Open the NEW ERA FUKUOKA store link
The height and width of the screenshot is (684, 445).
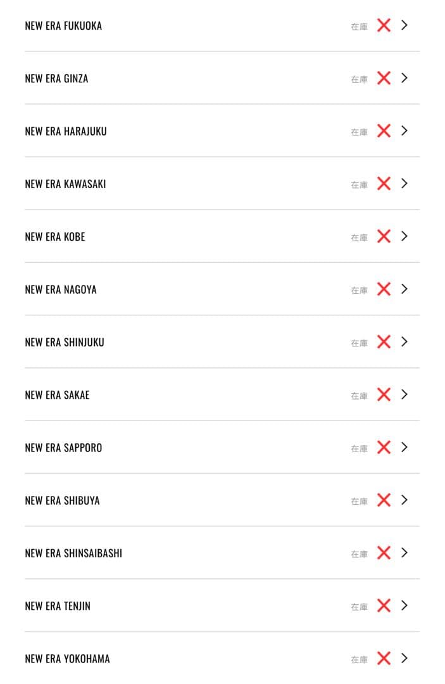[x=63, y=26]
